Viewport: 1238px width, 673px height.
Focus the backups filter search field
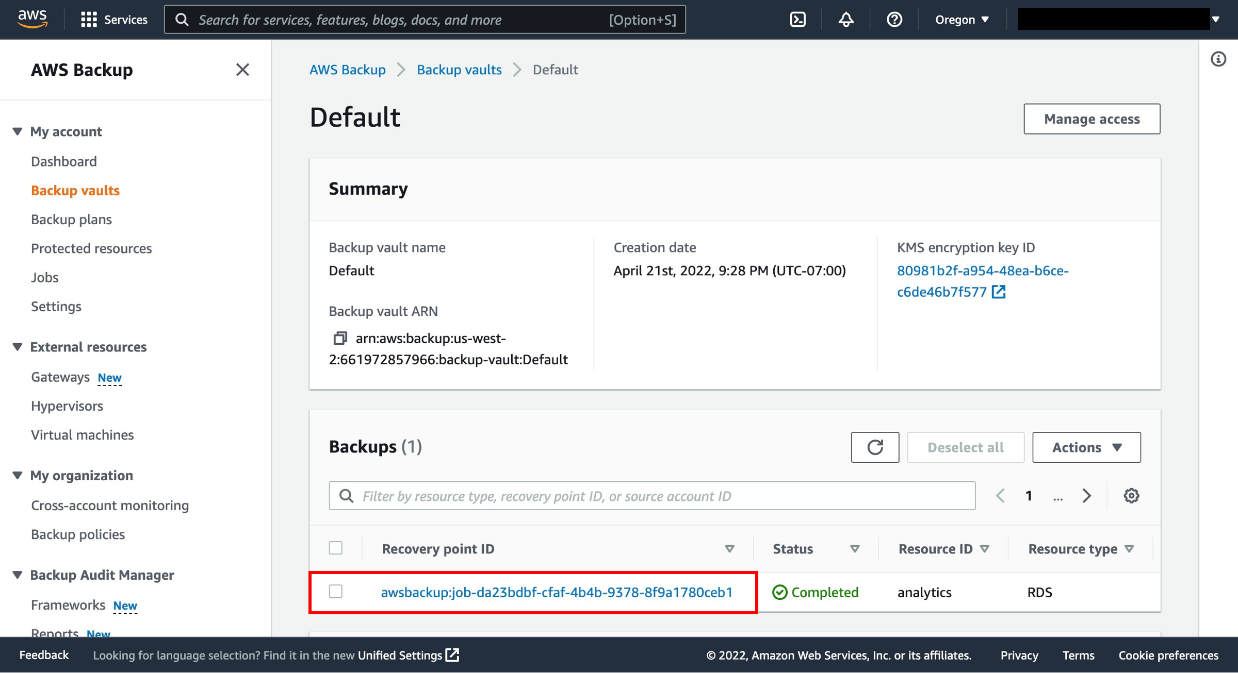pos(652,496)
